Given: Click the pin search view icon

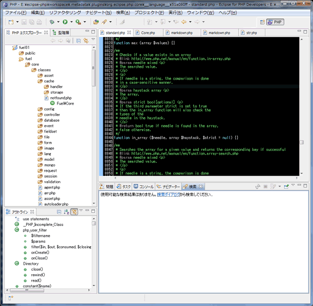Looking at the screenshot, I should pyautogui.click(x=286, y=186).
